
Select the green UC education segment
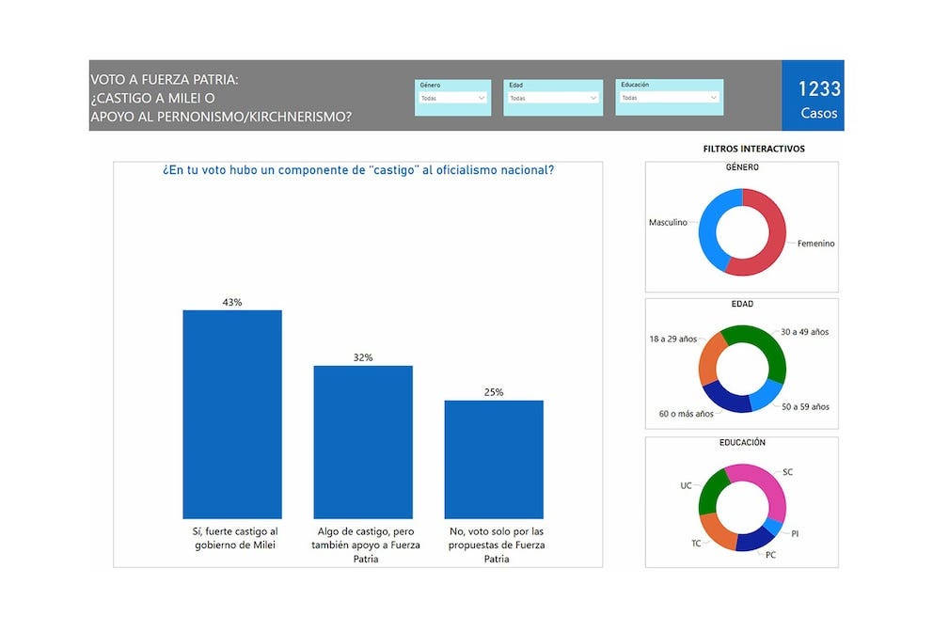(x=712, y=491)
